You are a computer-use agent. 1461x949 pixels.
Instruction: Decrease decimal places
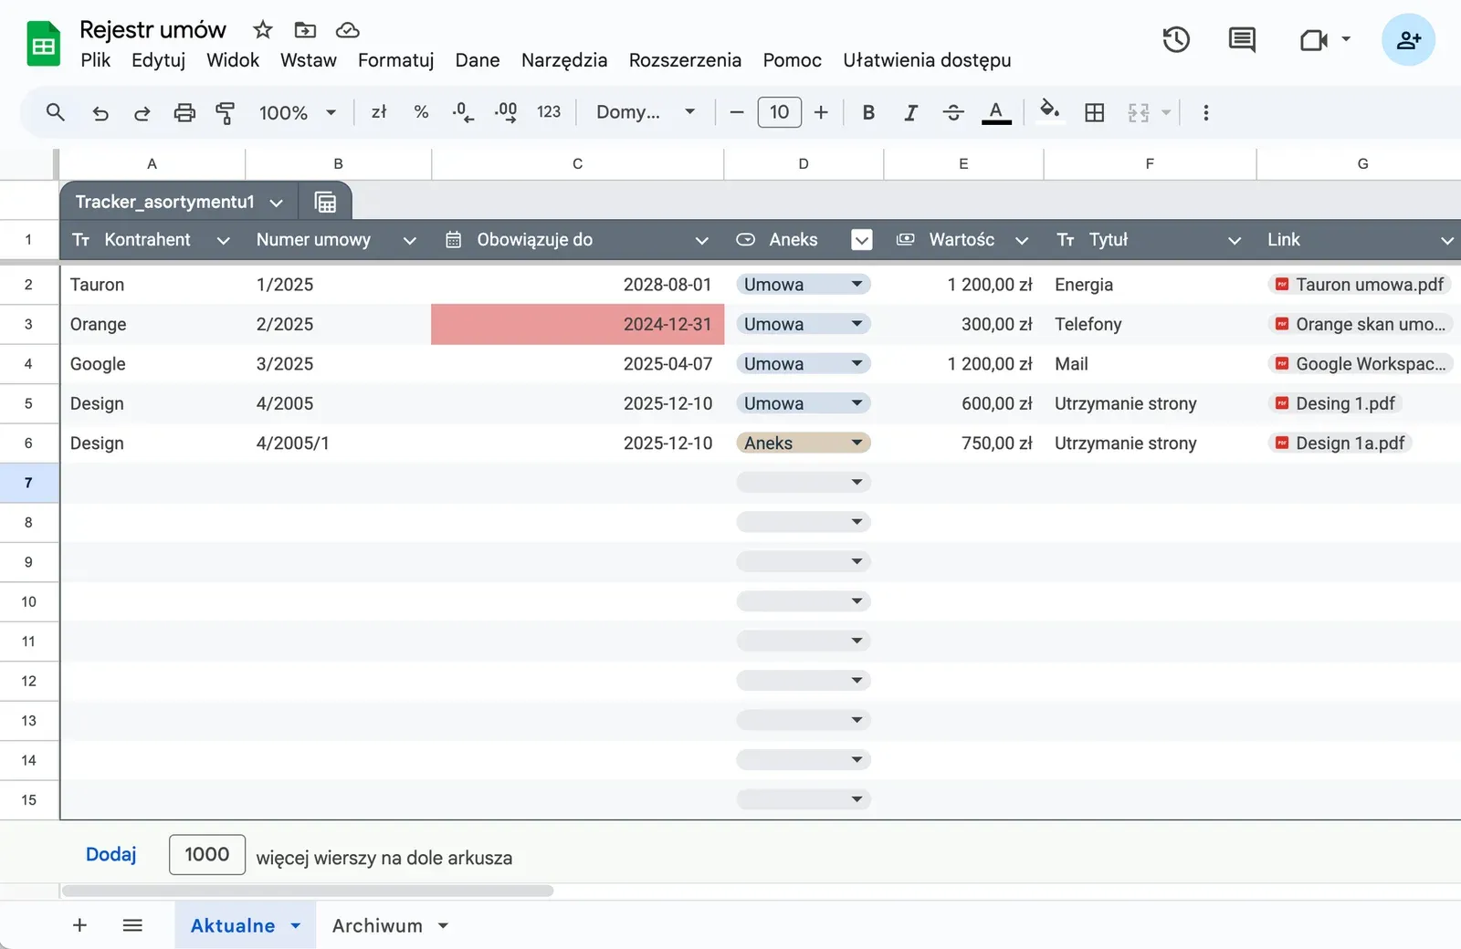(x=463, y=112)
